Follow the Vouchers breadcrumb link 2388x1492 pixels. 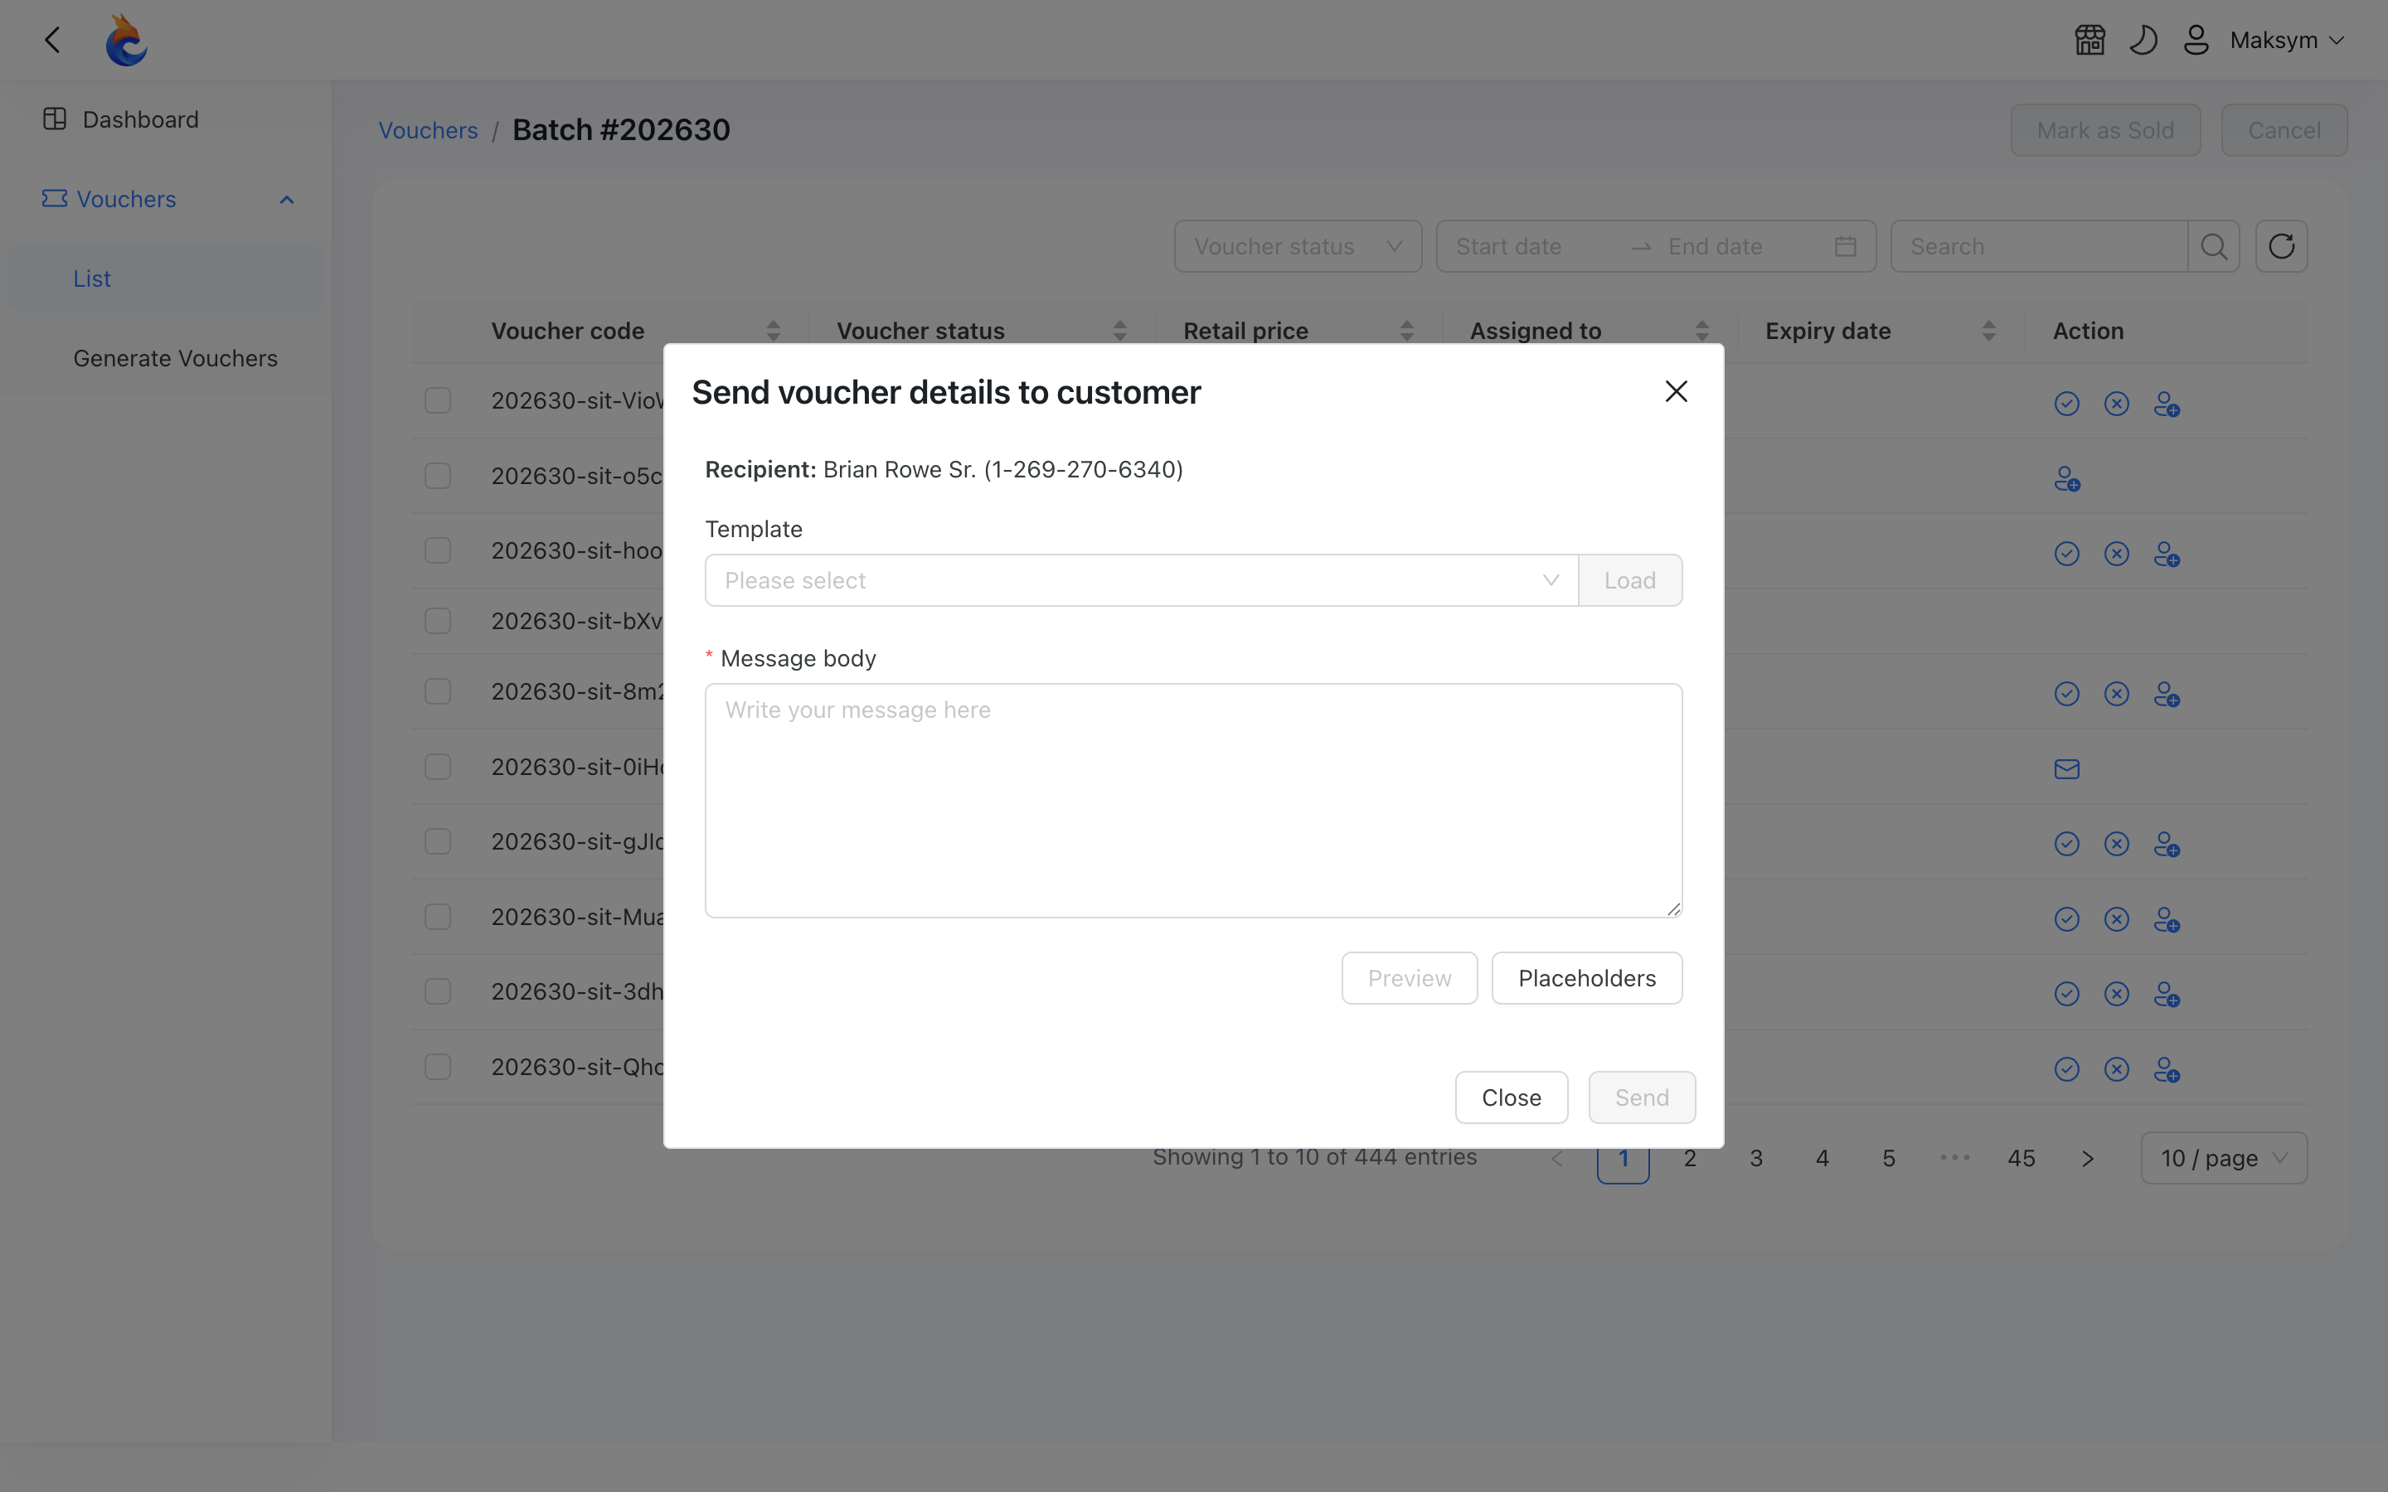428,130
